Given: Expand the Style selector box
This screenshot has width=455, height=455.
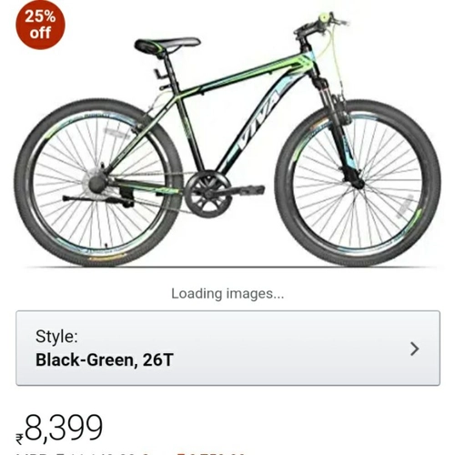Looking at the screenshot, I should coord(227,348).
